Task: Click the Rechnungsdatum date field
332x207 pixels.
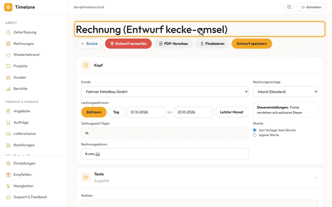Action: 165,154
